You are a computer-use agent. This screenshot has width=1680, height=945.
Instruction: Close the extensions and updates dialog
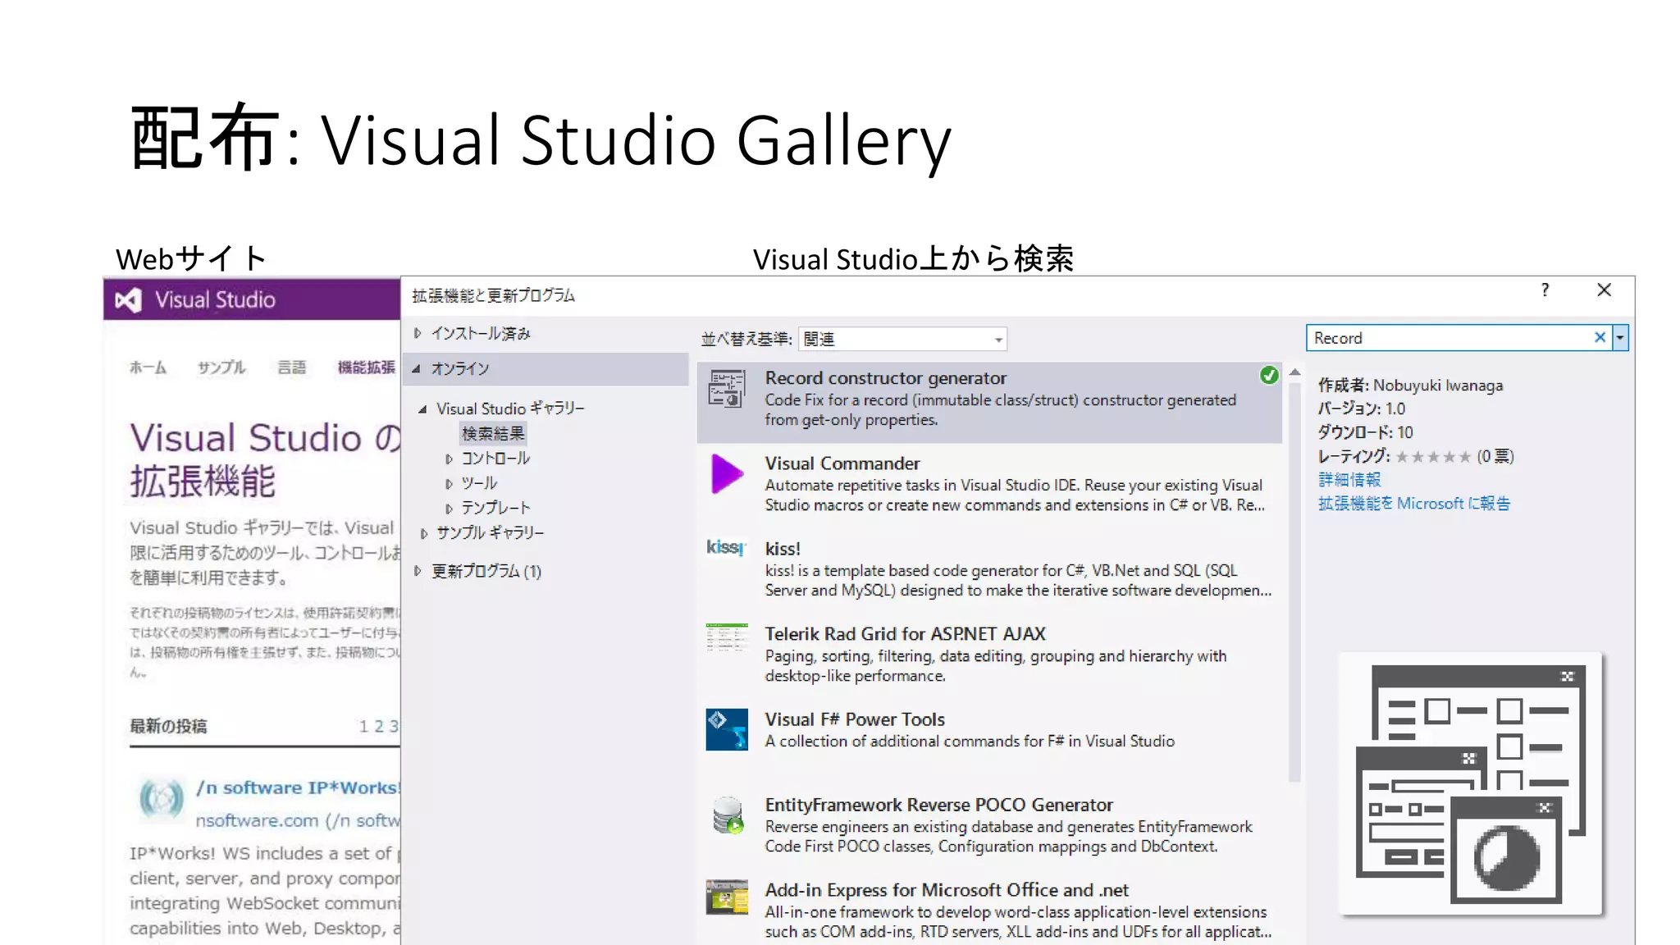[1605, 290]
